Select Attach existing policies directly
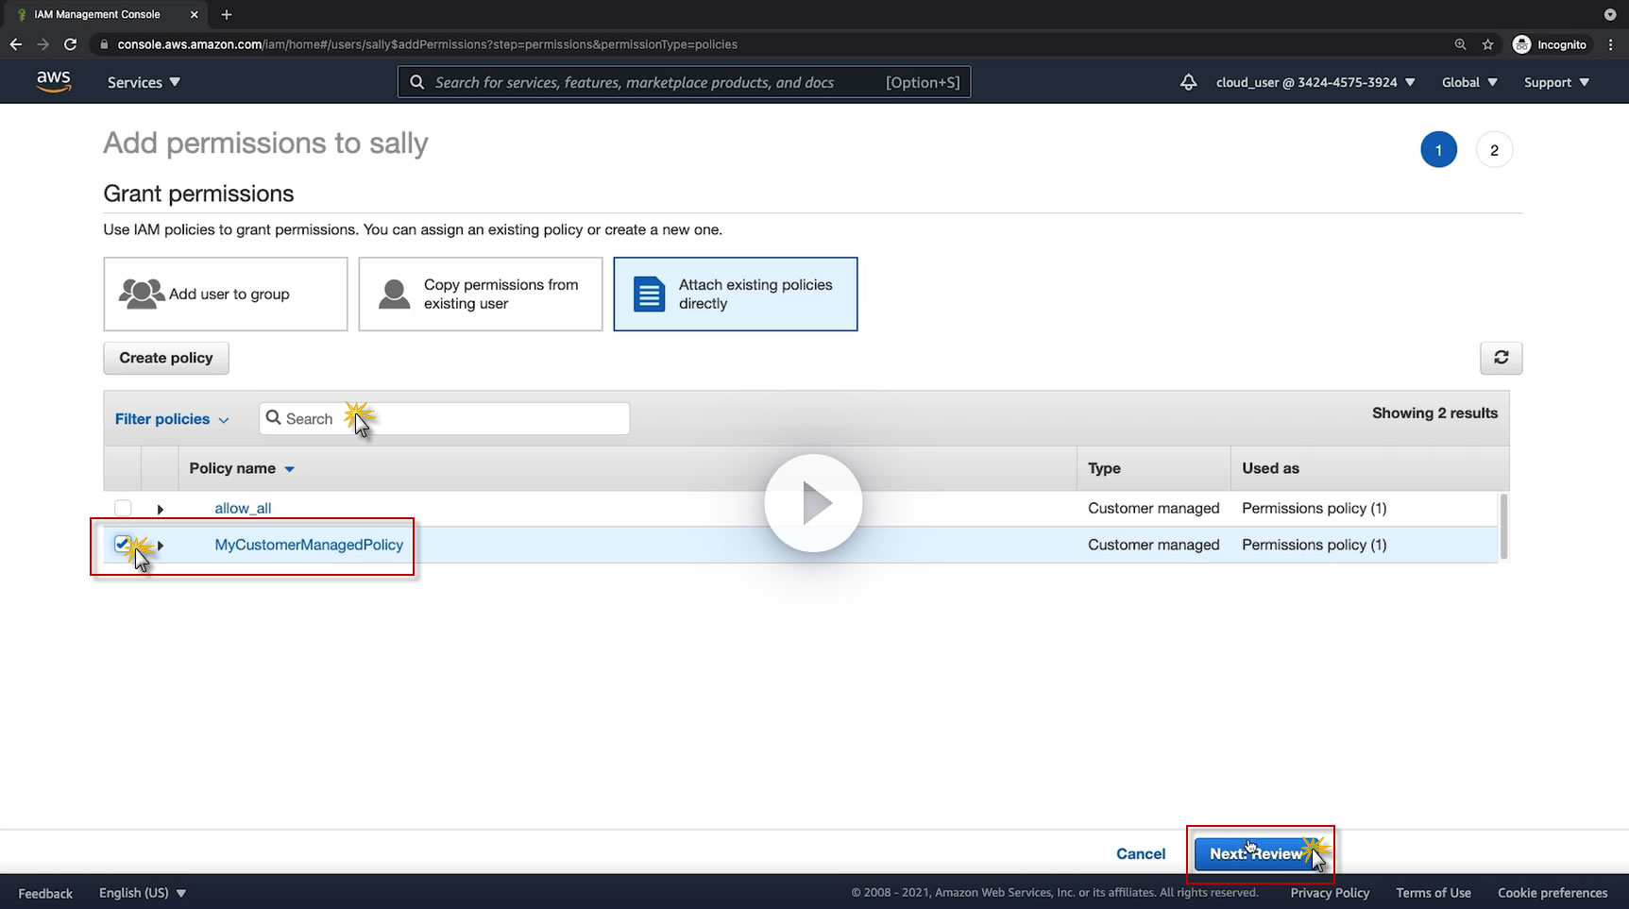Viewport: 1629px width, 909px height. click(736, 295)
